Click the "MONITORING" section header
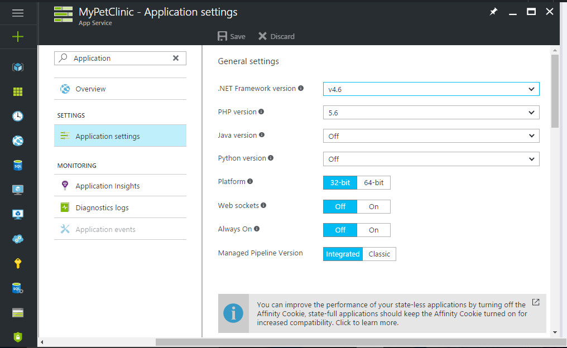Screen dimensions: 567x348 coord(76,166)
